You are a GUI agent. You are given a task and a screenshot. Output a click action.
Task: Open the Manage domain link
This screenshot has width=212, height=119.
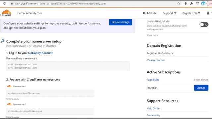click(156, 60)
